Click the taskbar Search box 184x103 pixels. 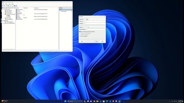tap(75, 101)
